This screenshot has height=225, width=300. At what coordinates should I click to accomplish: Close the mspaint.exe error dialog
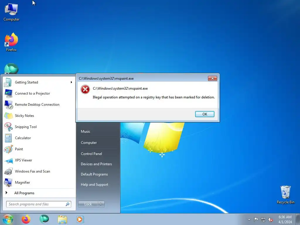212,79
